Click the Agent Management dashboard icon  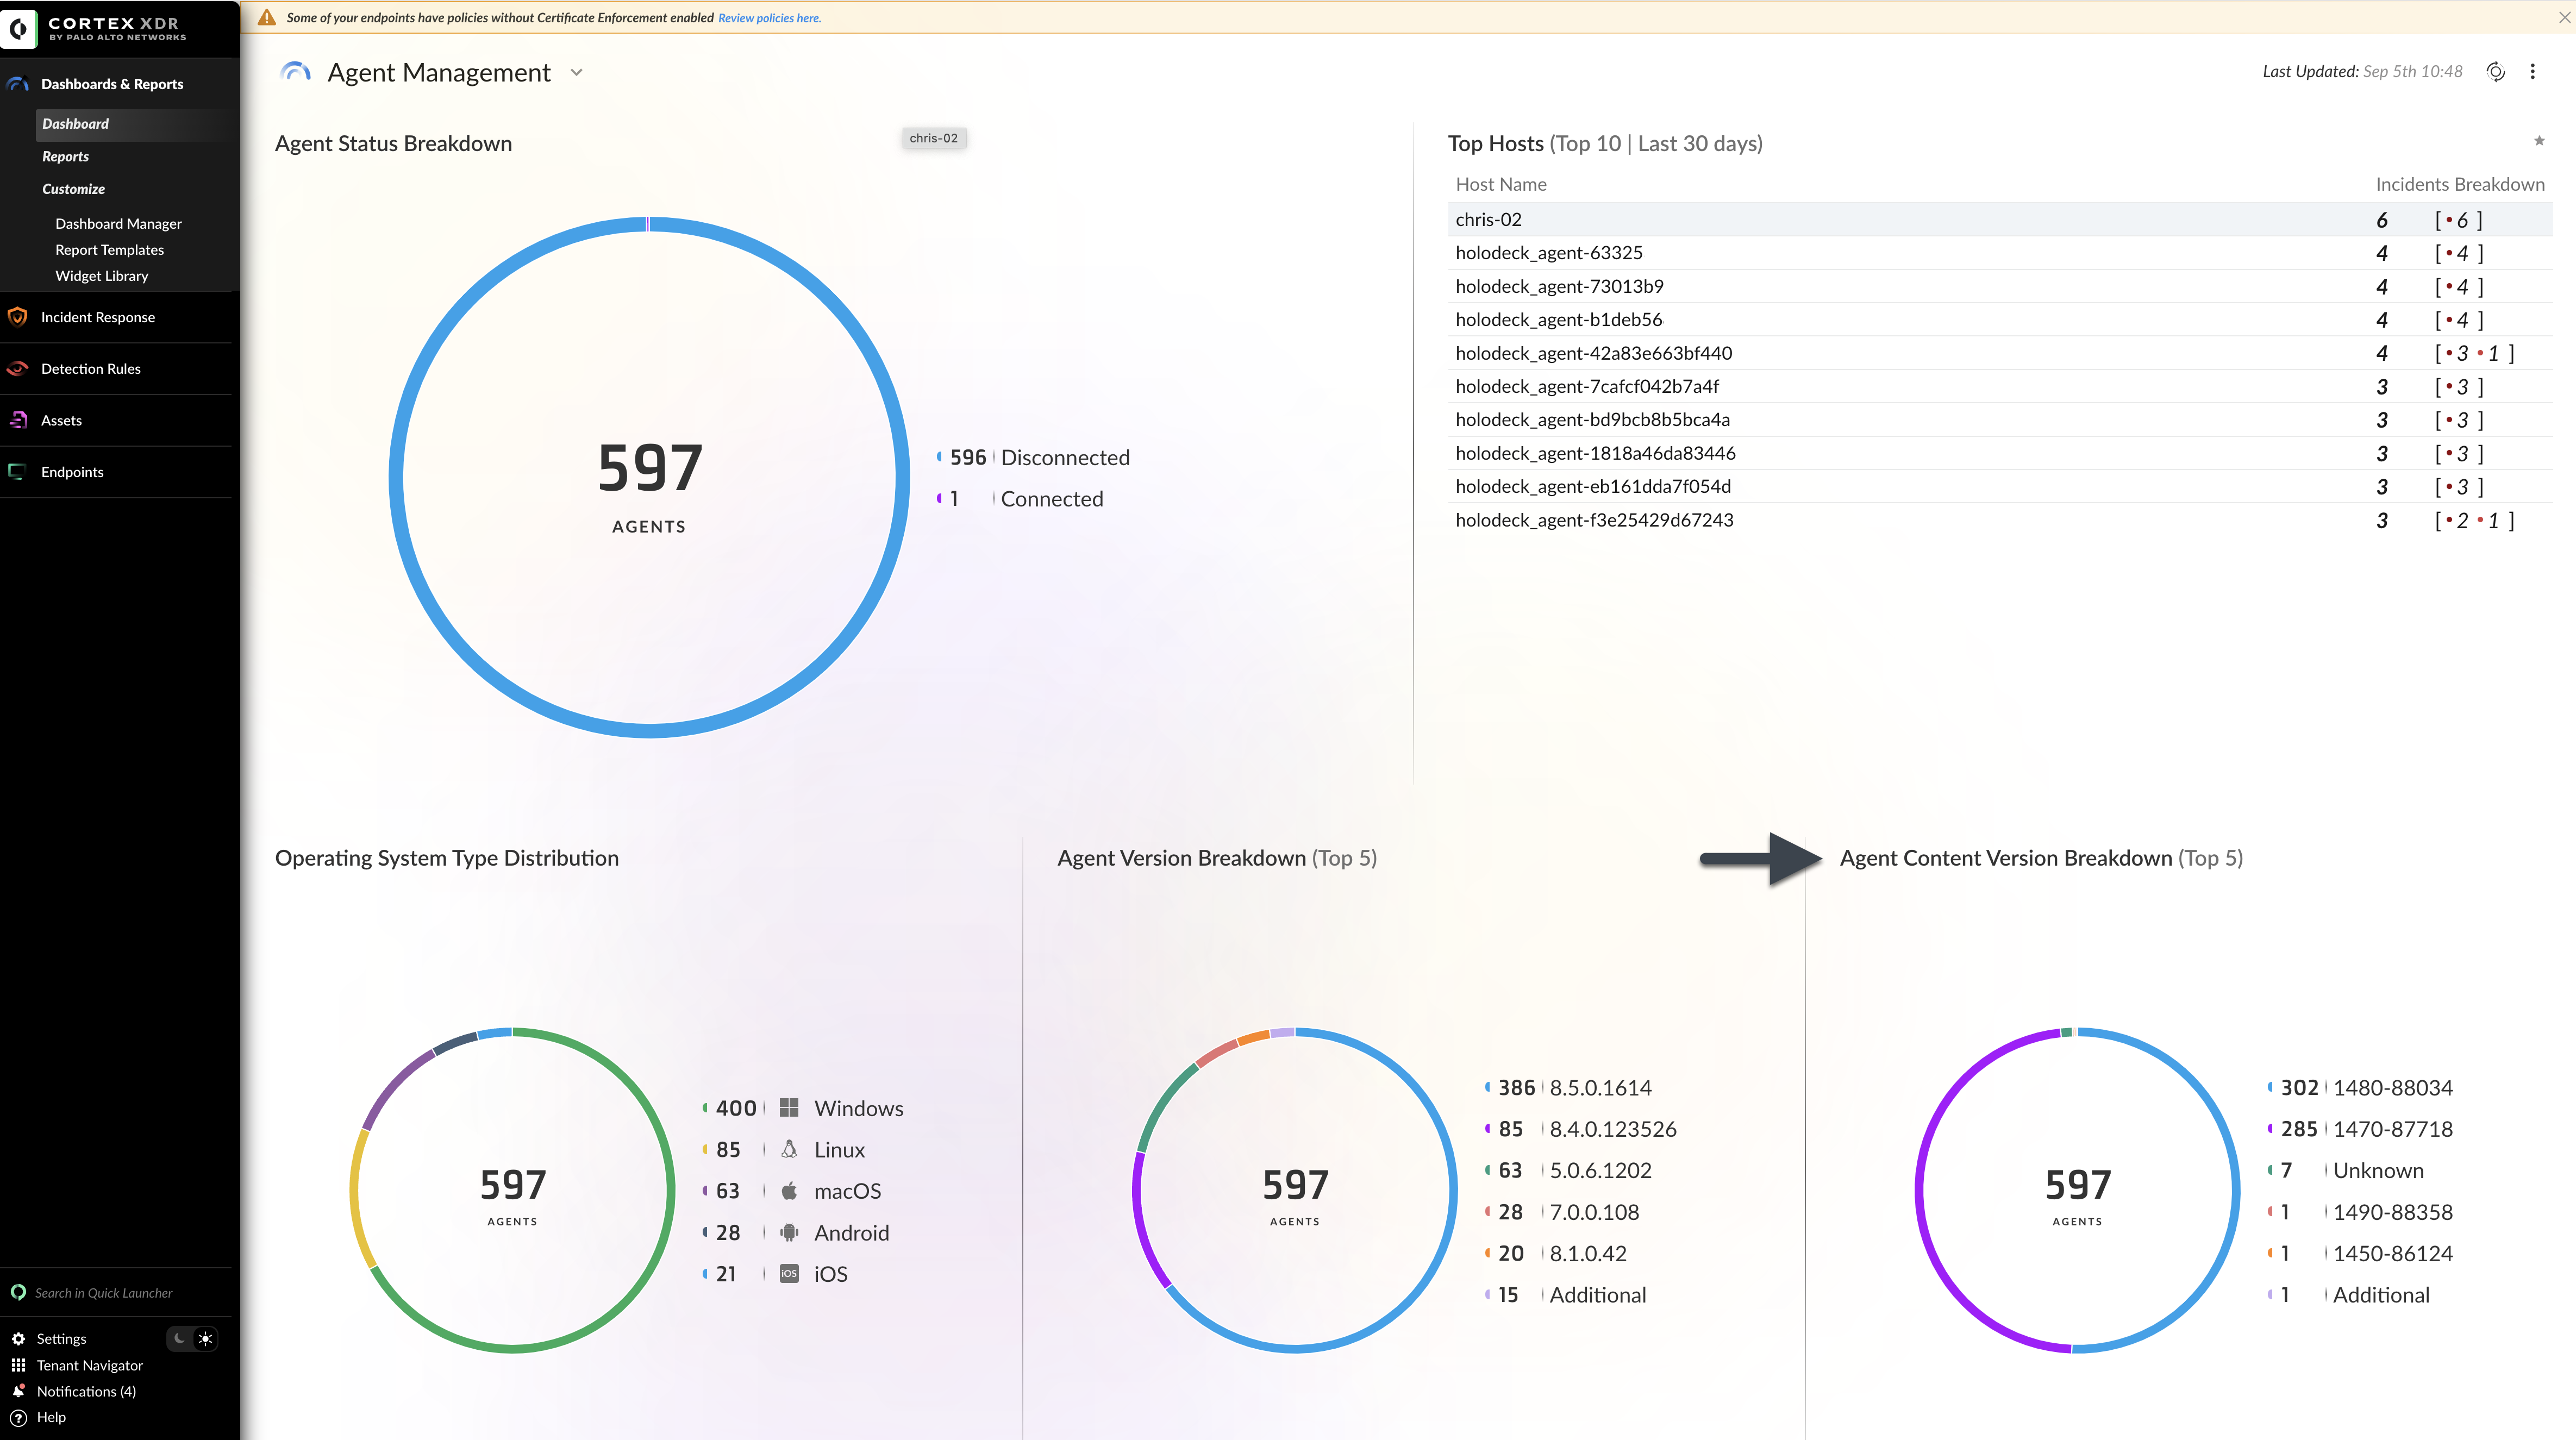click(x=296, y=72)
